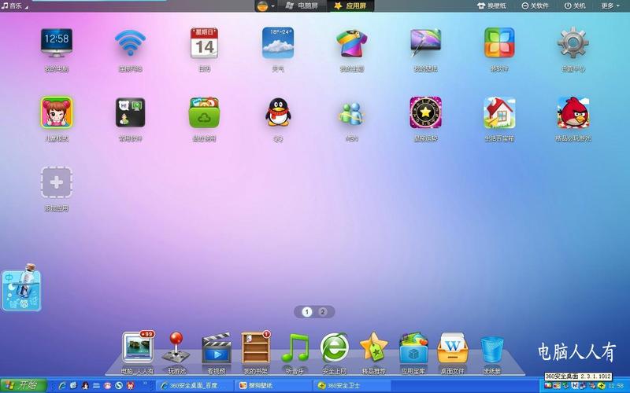The height and width of the screenshot is (393, 630).
Task: Open 应用宝库 blue box in dock
Action: pos(413,347)
